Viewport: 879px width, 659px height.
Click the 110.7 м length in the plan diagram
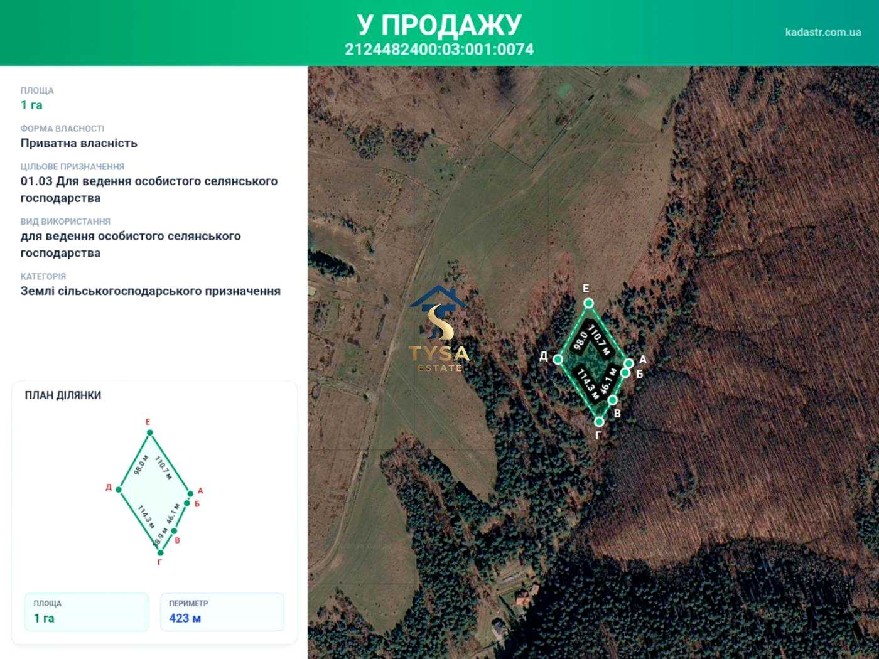[163, 468]
